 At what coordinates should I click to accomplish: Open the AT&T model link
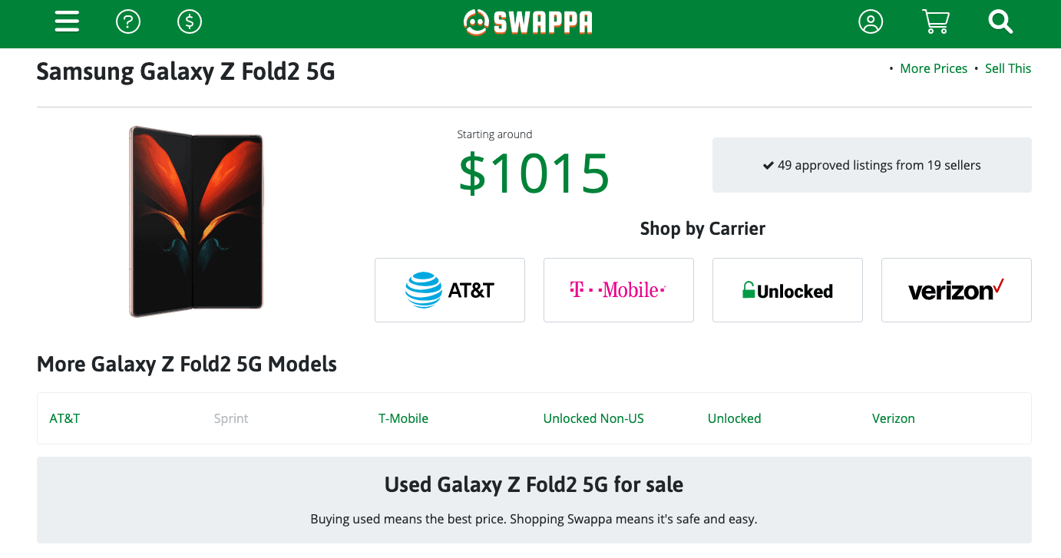pos(64,418)
